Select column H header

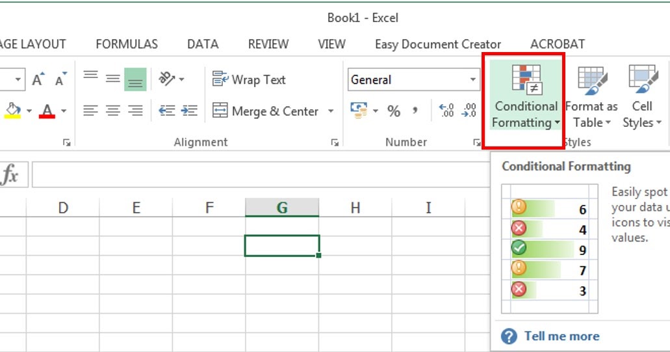pos(355,208)
